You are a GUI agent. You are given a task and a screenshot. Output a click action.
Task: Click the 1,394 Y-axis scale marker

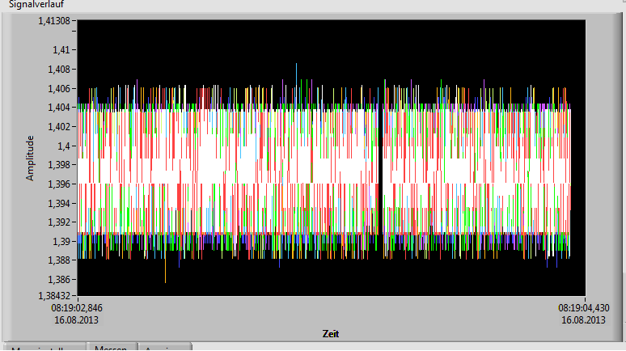pyautogui.click(x=59, y=204)
